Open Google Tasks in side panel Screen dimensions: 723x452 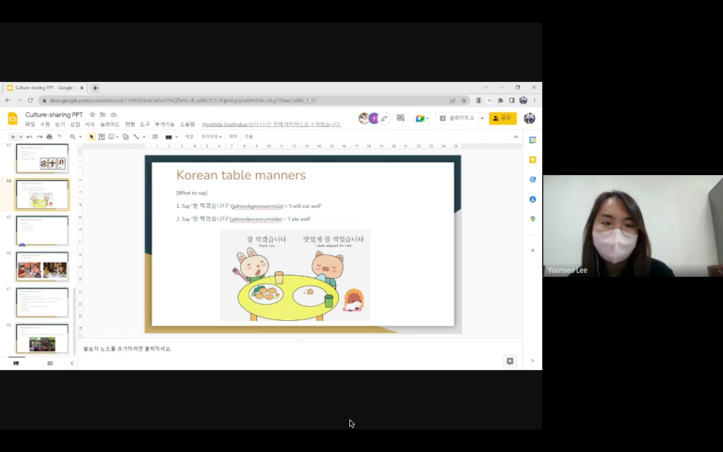point(533,180)
